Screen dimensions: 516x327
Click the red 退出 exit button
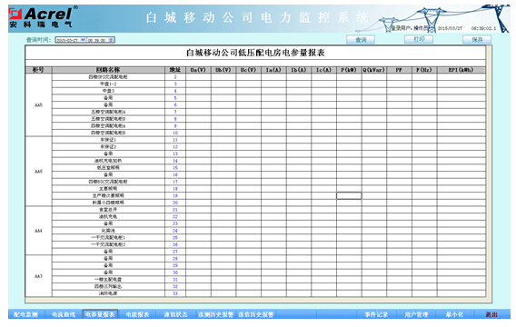[491, 314]
